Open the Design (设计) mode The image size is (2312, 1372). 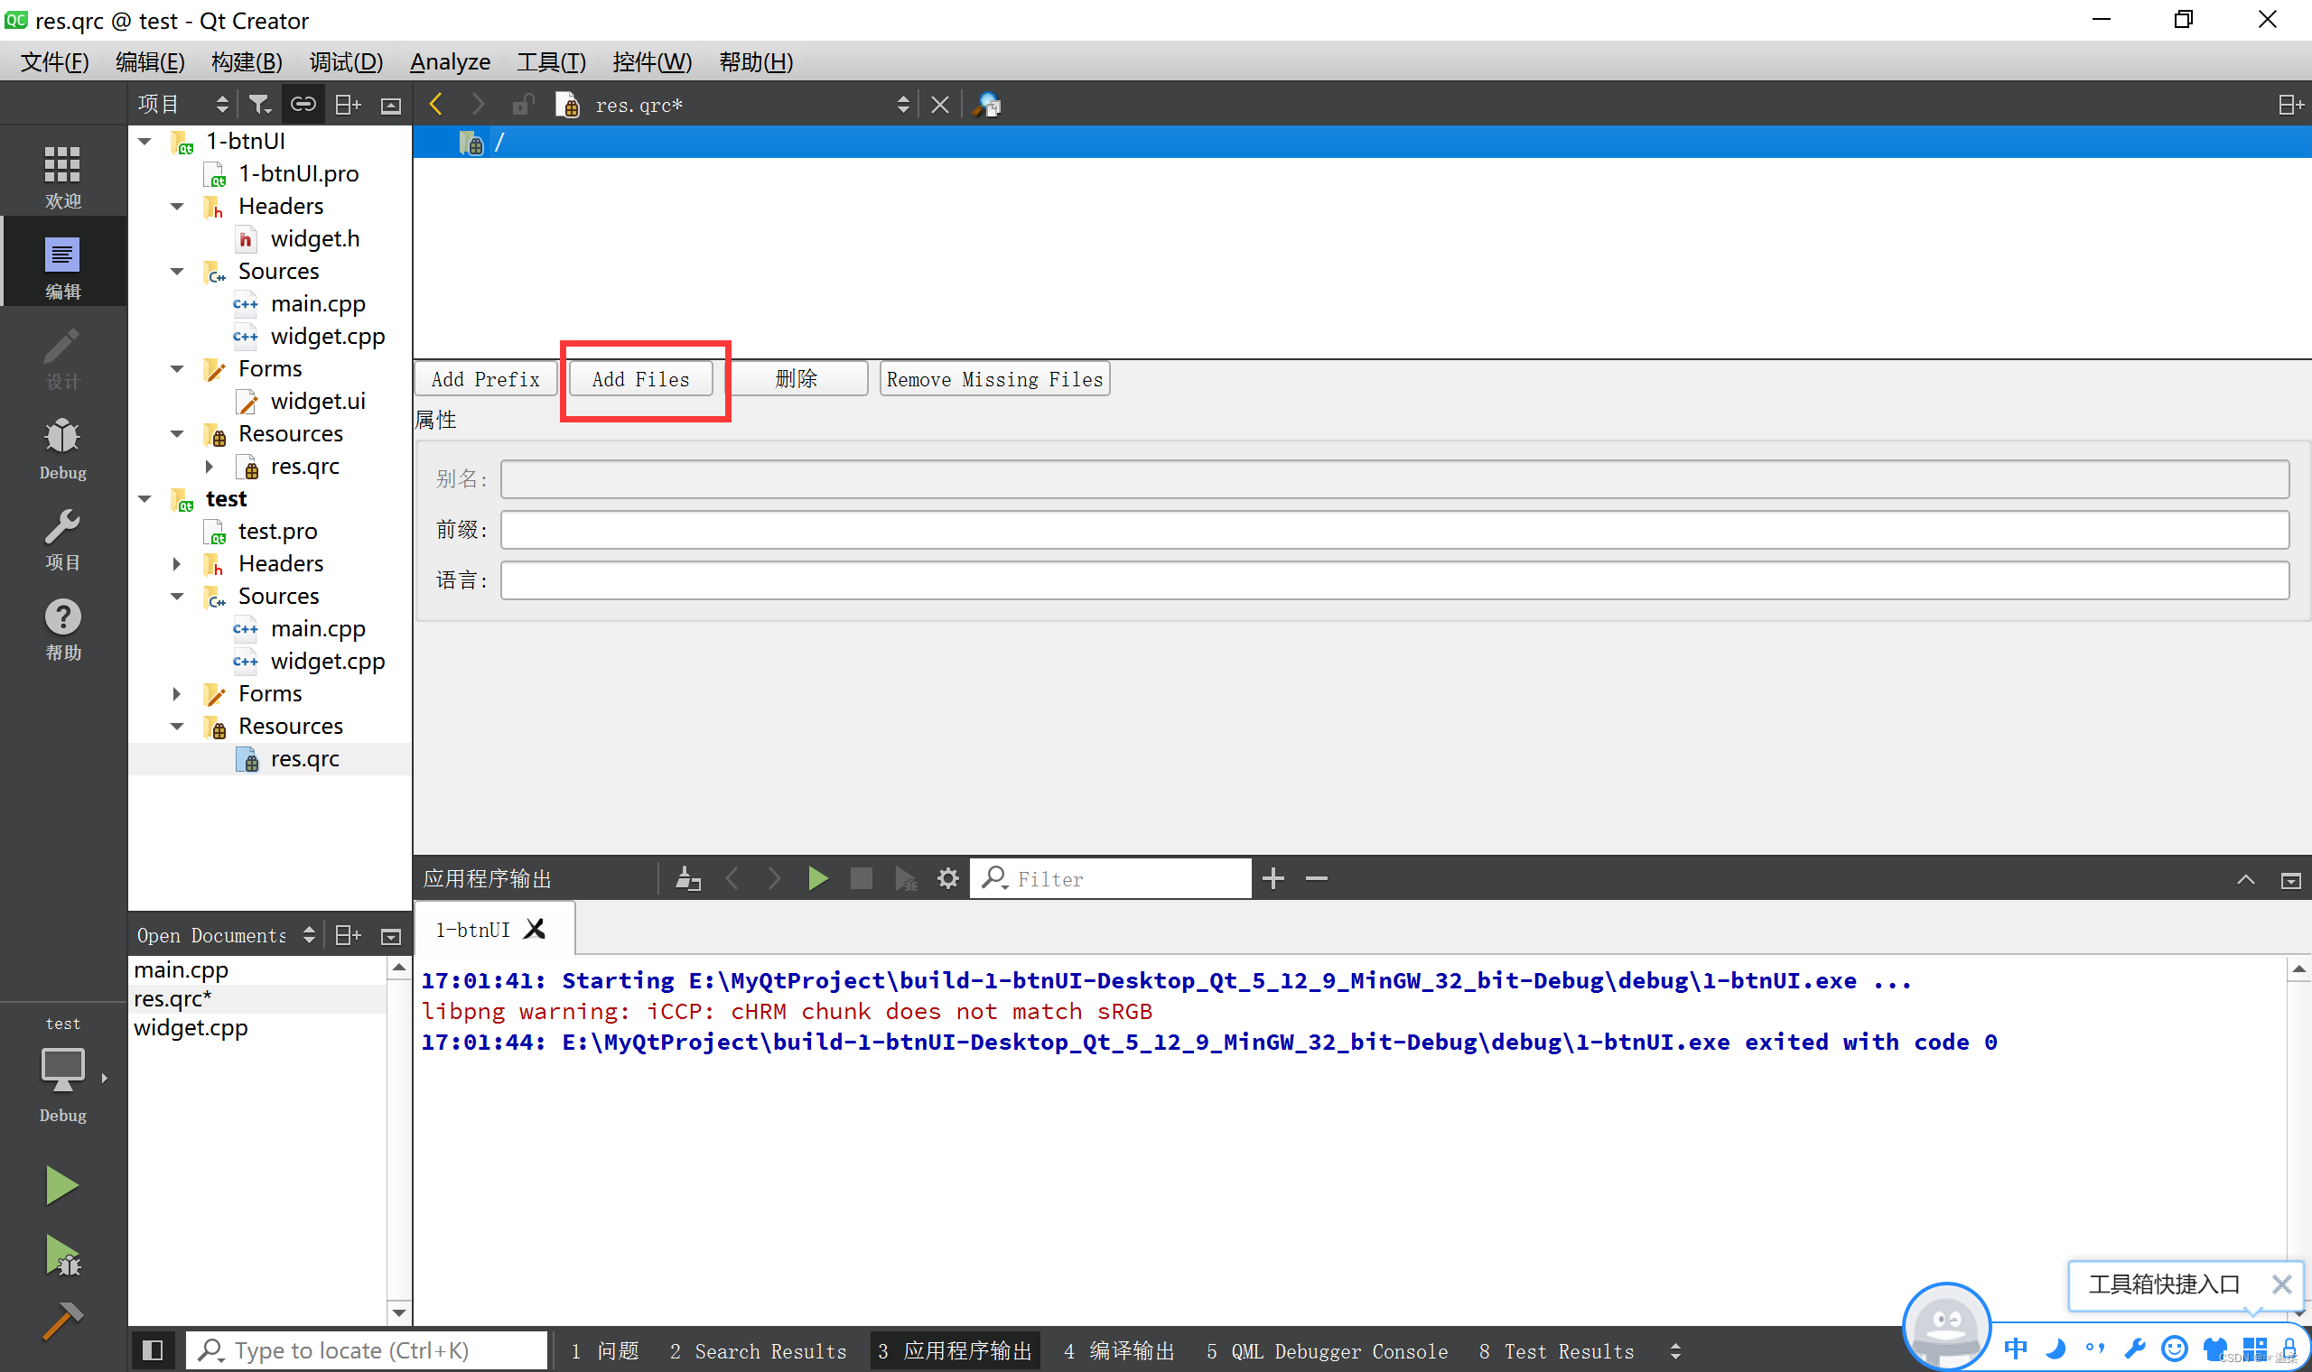(63, 357)
